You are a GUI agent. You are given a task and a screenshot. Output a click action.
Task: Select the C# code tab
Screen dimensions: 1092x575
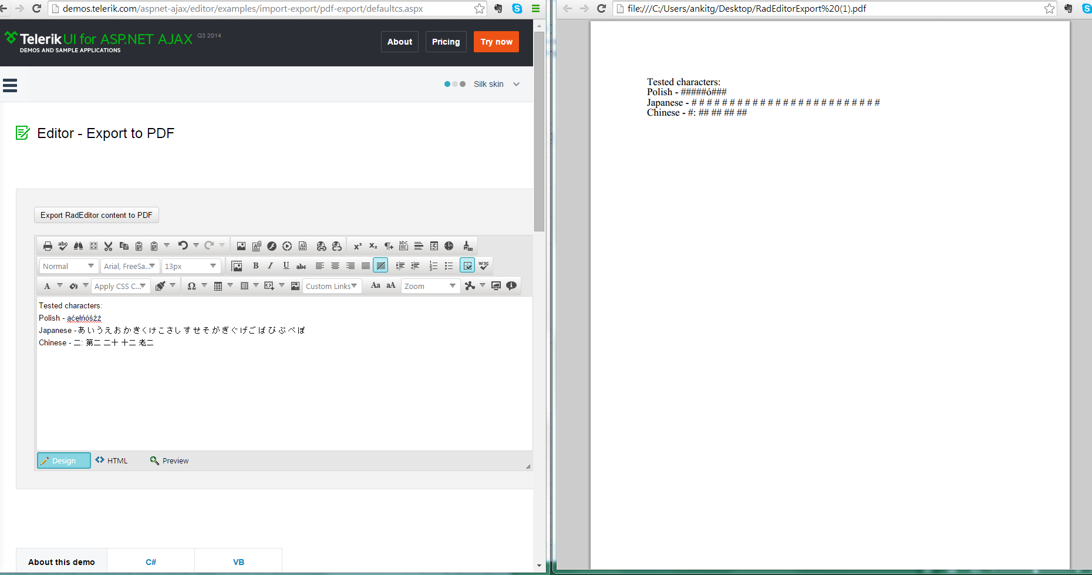click(x=151, y=562)
